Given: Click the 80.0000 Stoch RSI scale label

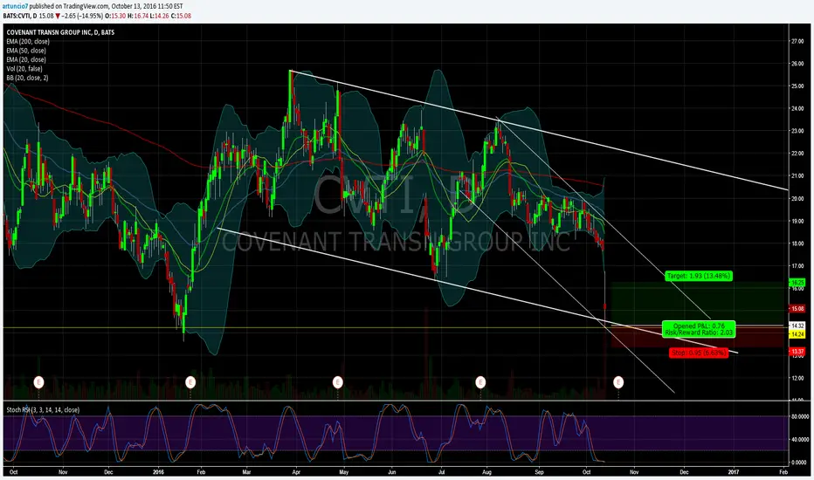Looking at the screenshot, I should pos(799,416).
